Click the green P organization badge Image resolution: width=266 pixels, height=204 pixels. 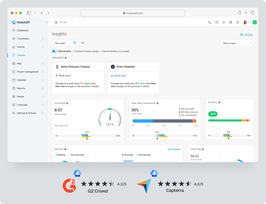(255, 22)
